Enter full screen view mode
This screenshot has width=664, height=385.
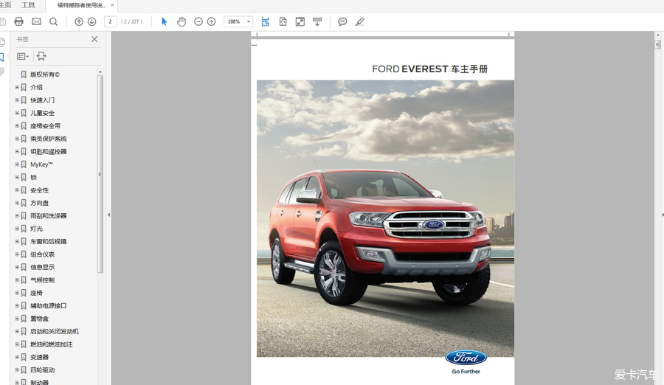tap(300, 21)
